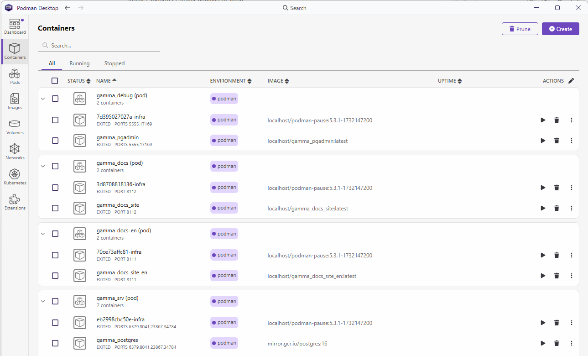Open more options for gamma_postgres

[x=572, y=343]
